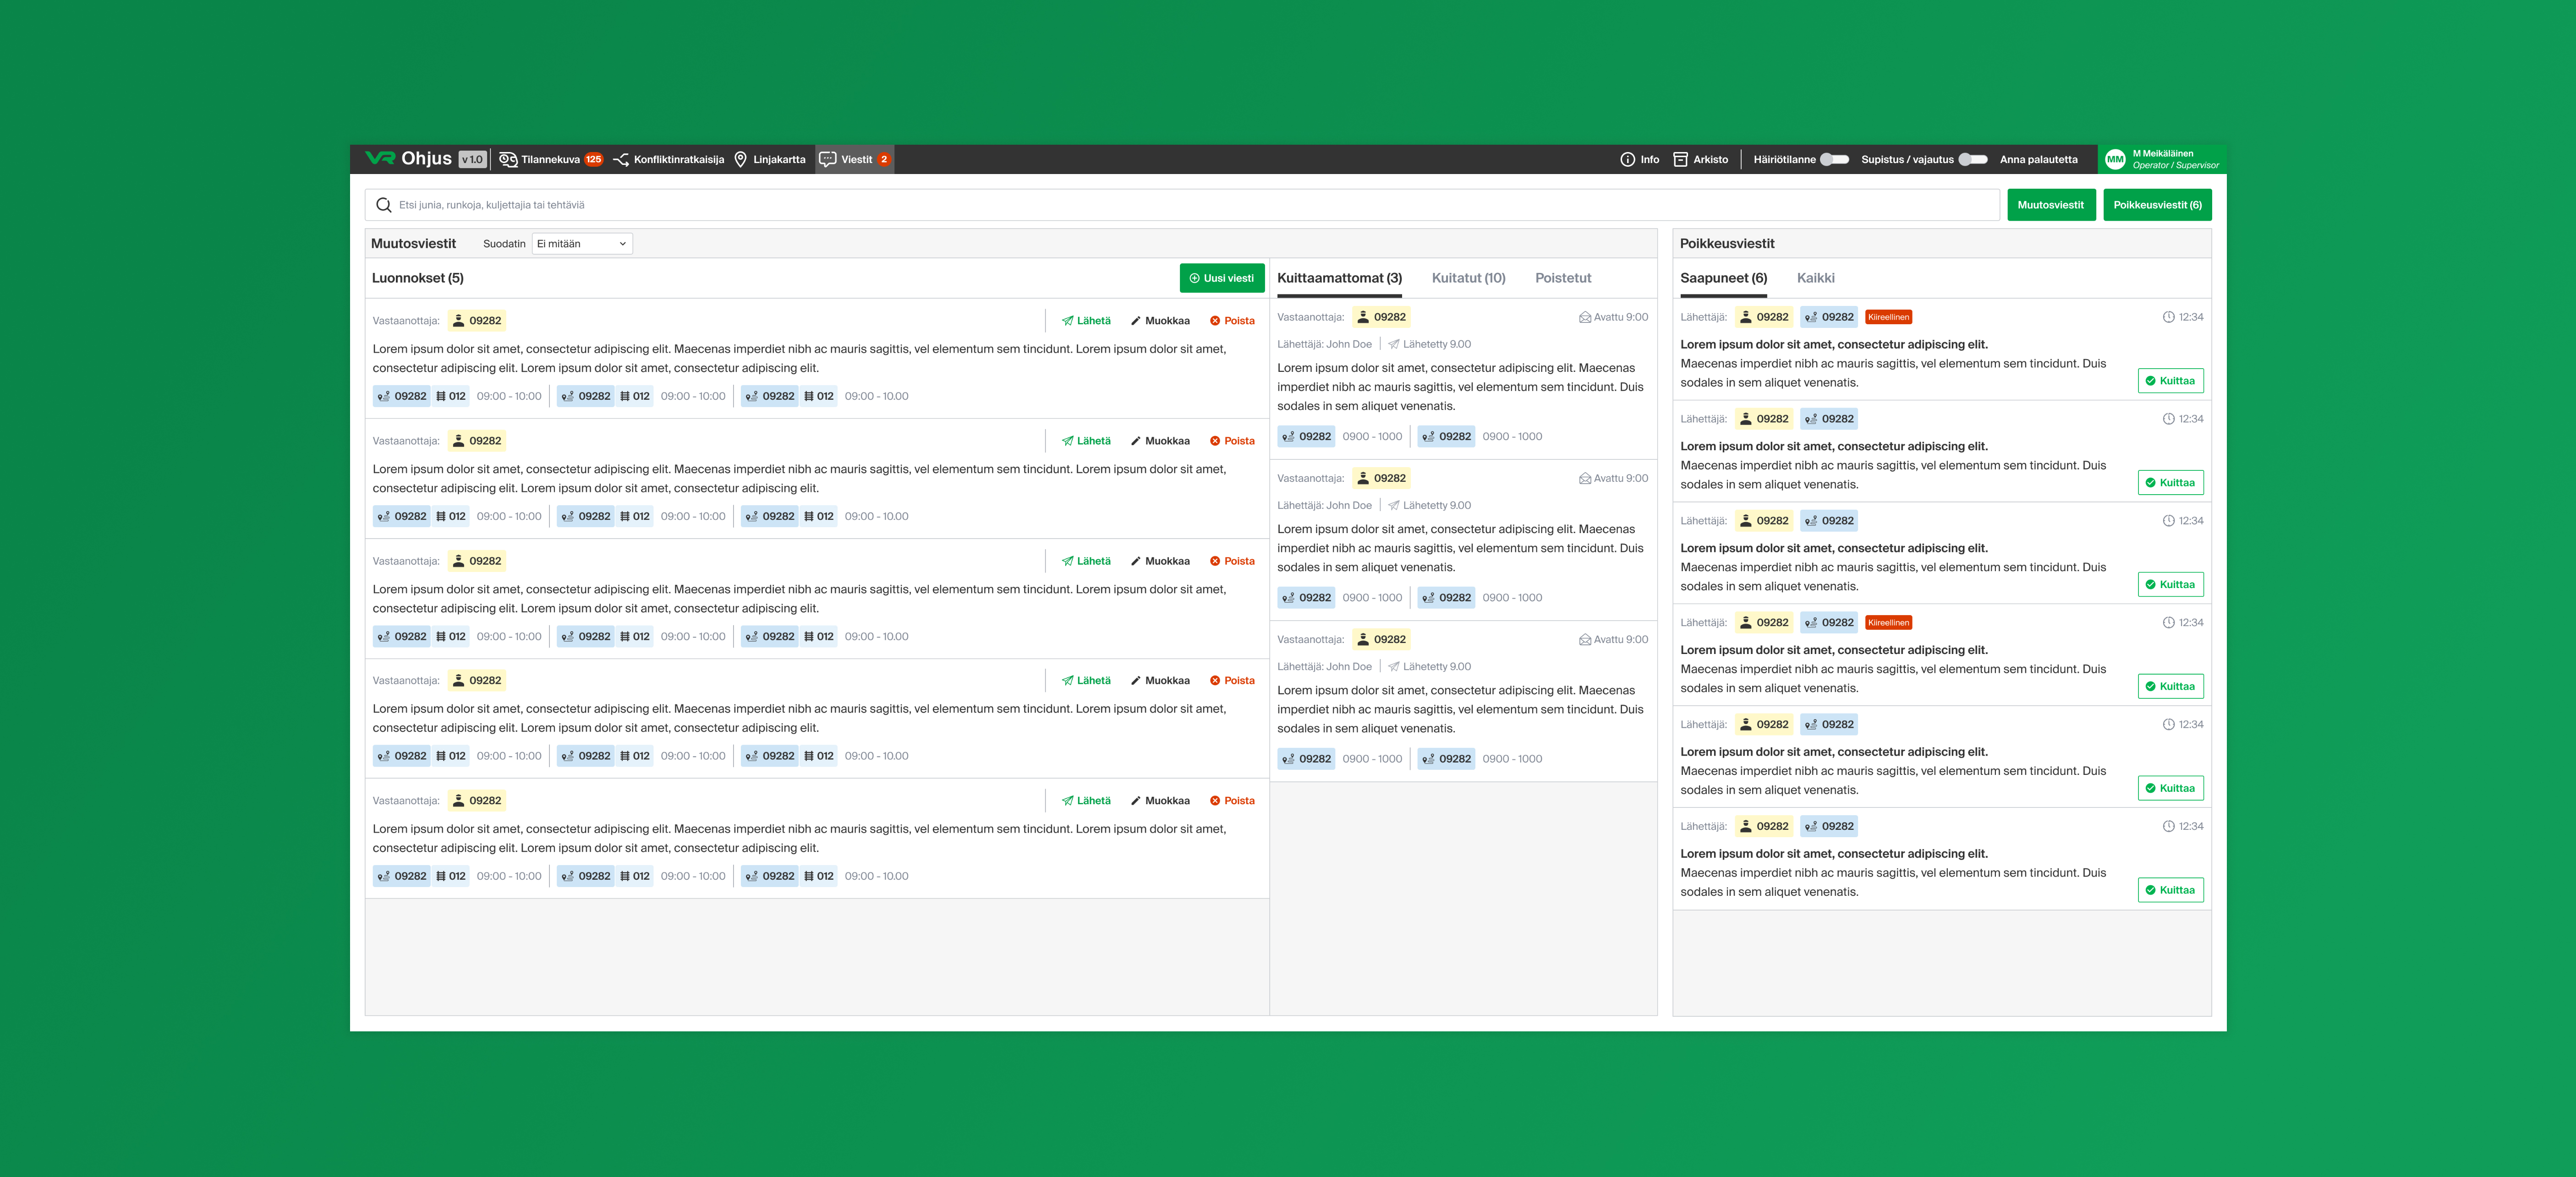This screenshot has width=2576, height=1177.
Task: Open Tilannekuva view with 125 badge
Action: coord(551,159)
